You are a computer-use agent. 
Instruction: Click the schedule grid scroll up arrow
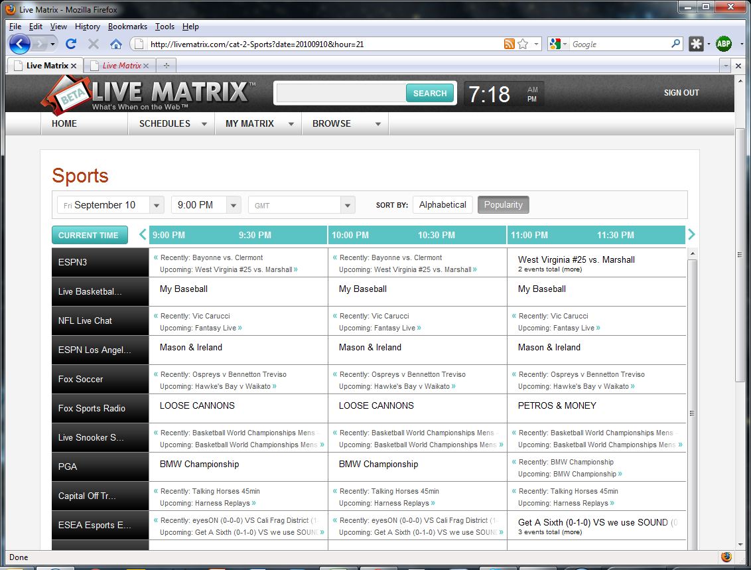(692, 253)
